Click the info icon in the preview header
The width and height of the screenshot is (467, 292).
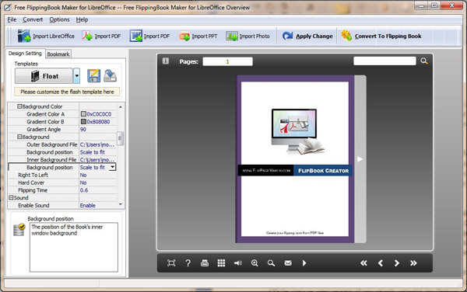pyautogui.click(x=166, y=61)
